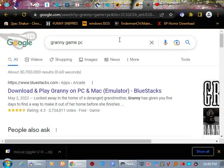Click the horizontal scrollbar thumb

78,141
